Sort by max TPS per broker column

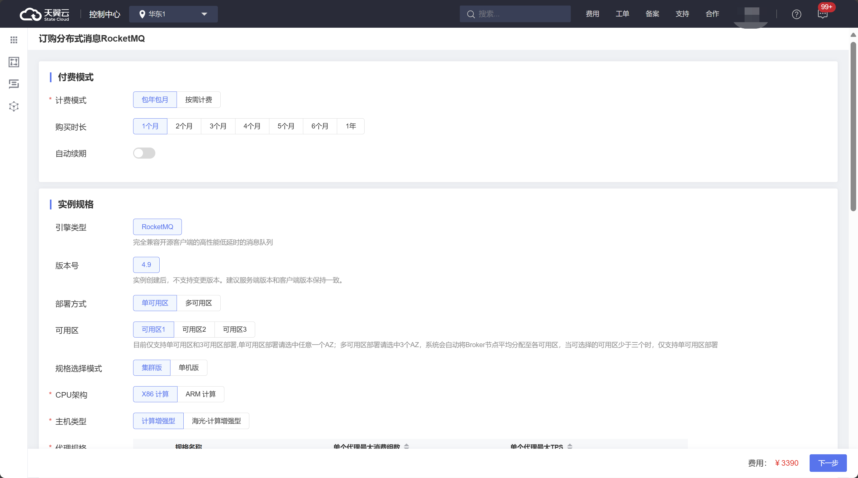click(x=570, y=446)
